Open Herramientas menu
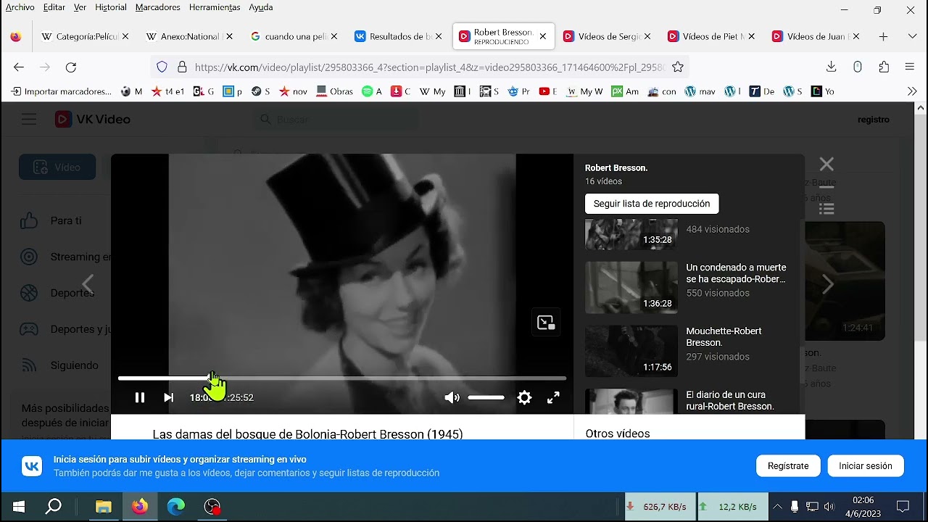 [215, 7]
